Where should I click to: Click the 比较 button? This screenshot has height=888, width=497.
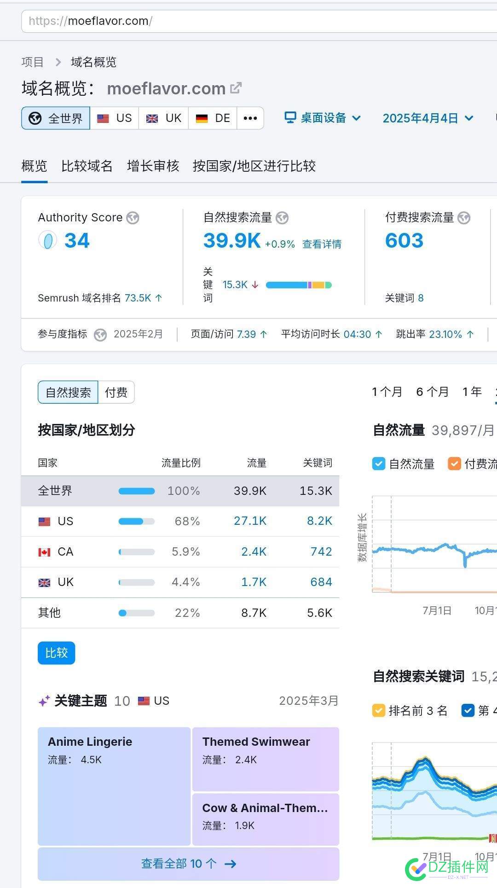click(56, 653)
